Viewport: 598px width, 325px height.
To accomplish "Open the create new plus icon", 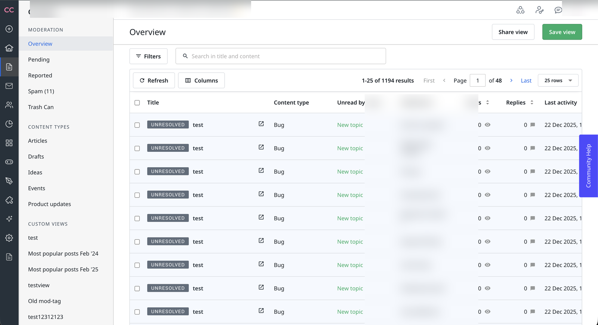I will point(9,29).
